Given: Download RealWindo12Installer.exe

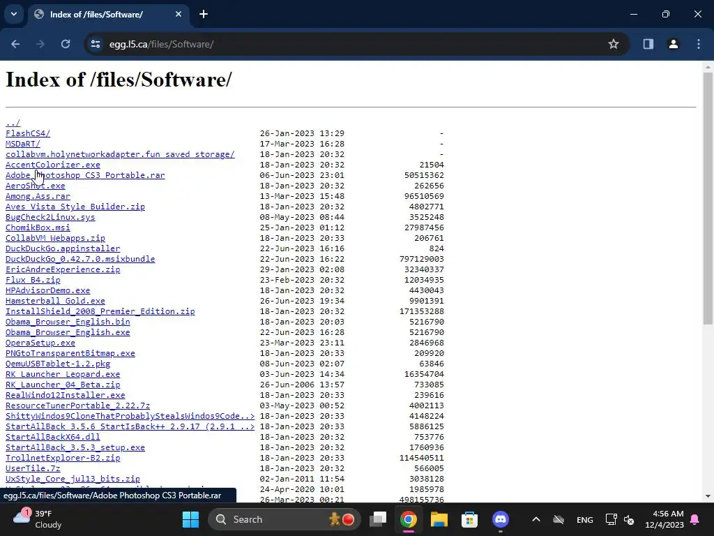Looking at the screenshot, I should tap(65, 396).
